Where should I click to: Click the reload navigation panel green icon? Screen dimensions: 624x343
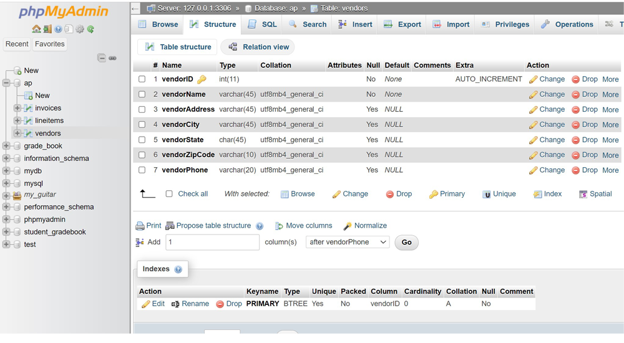tap(90, 29)
